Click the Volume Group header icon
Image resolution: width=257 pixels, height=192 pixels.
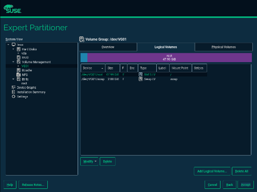tap(82, 39)
